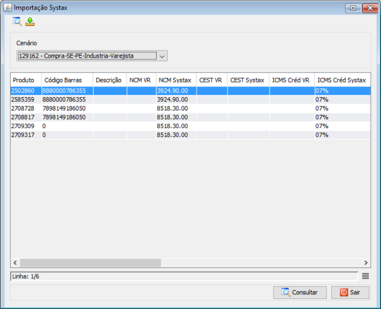Sort by Código Barras column header
Image resolution: width=381 pixels, height=309 pixels.
coord(67,80)
